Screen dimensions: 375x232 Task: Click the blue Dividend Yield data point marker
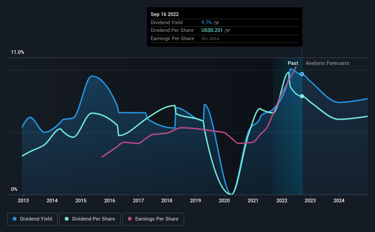coord(302,74)
